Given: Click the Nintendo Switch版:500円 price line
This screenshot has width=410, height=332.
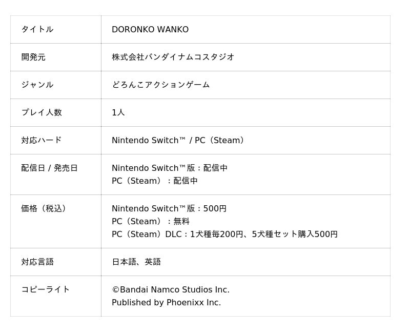Looking at the screenshot, I should coord(169,209).
